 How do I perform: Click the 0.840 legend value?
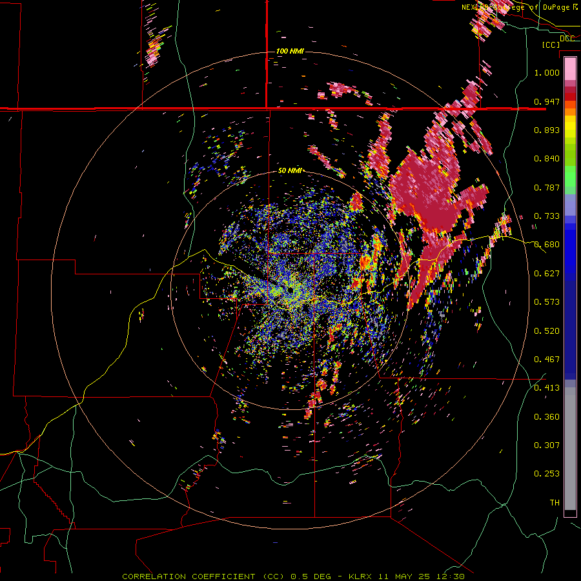547,159
